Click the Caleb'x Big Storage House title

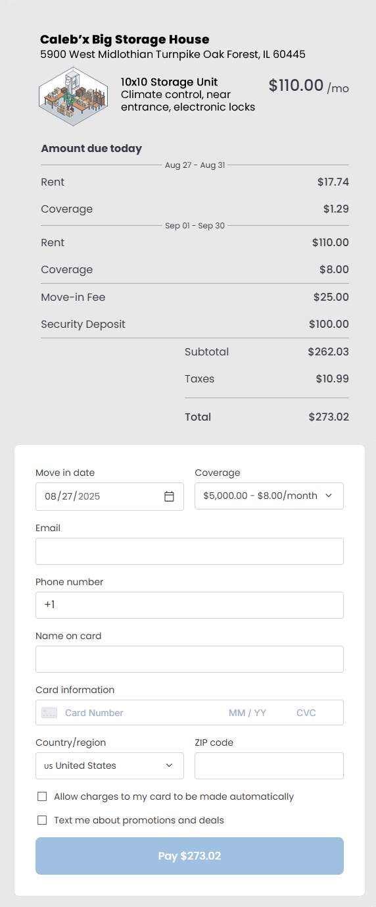click(x=125, y=39)
